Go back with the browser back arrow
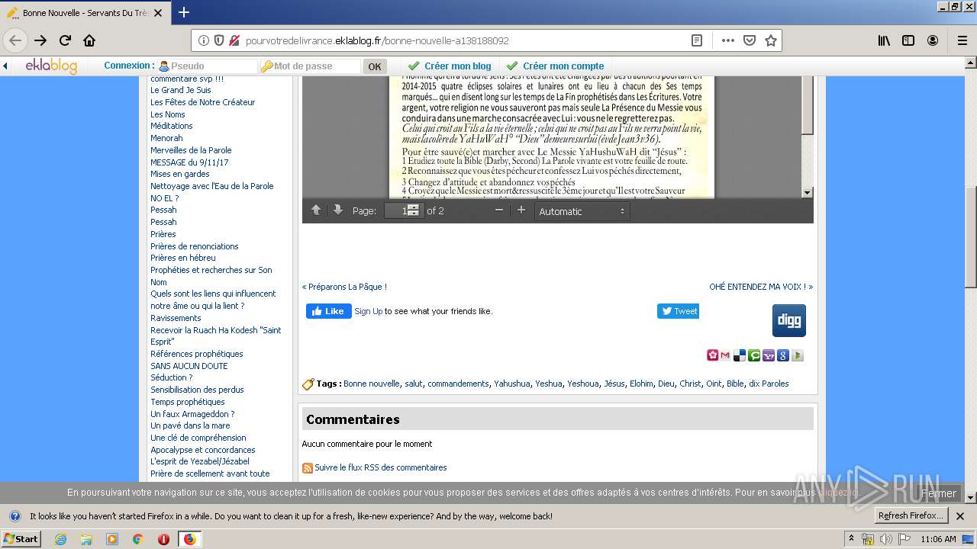977x549 pixels. pos(15,40)
